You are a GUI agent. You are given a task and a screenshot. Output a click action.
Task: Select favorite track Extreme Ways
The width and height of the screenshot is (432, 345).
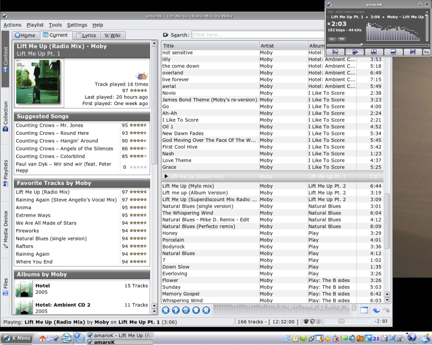(33, 215)
